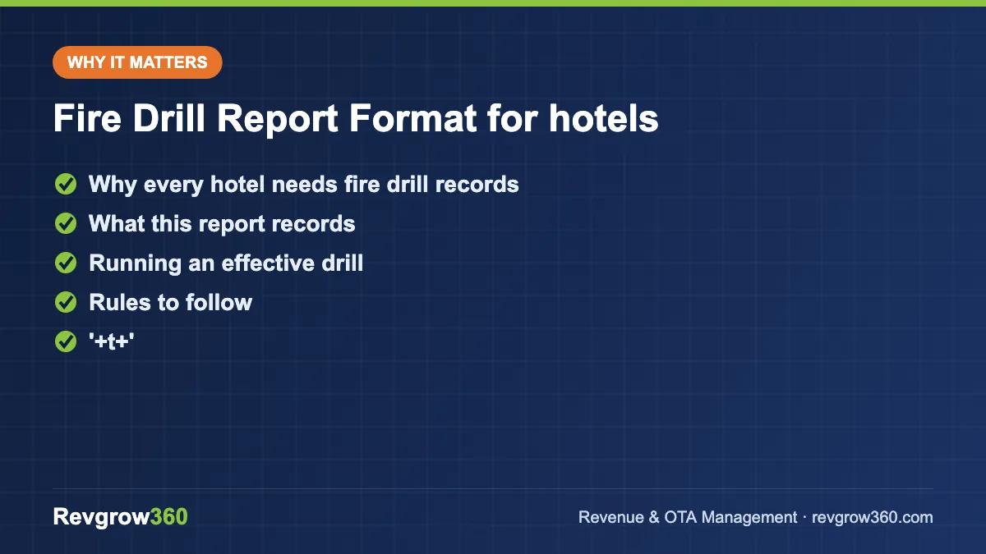Click the checkmark beside Why every hotel needs fire drill records

pos(66,184)
